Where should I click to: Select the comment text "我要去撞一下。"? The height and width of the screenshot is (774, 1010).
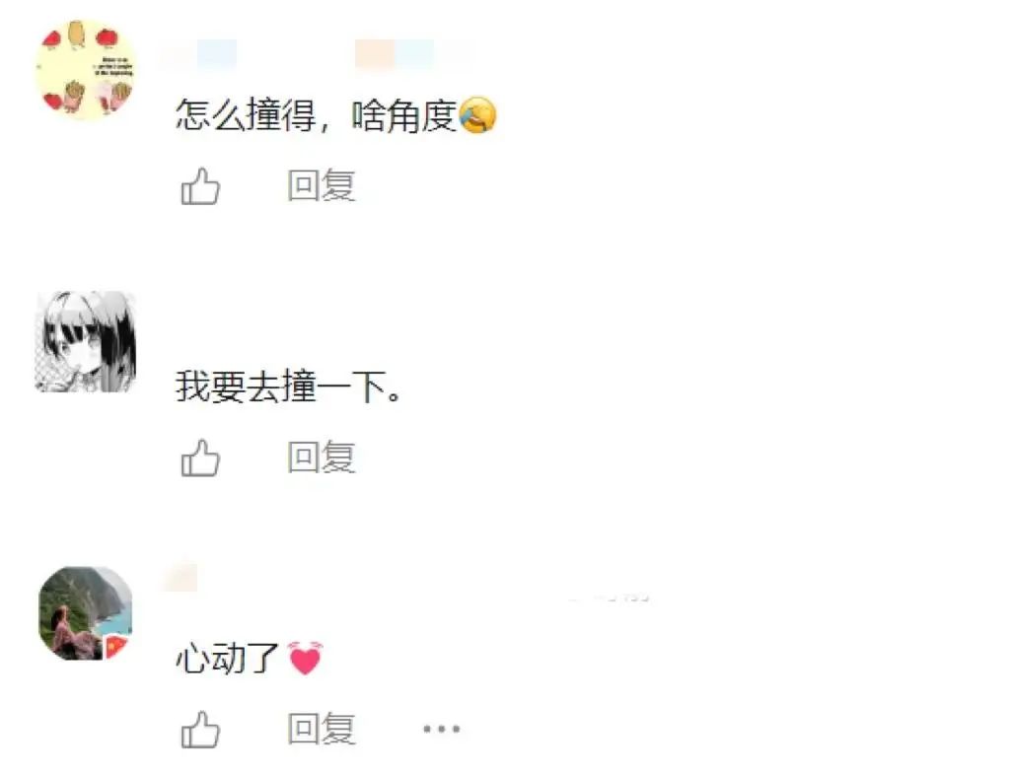[289, 387]
